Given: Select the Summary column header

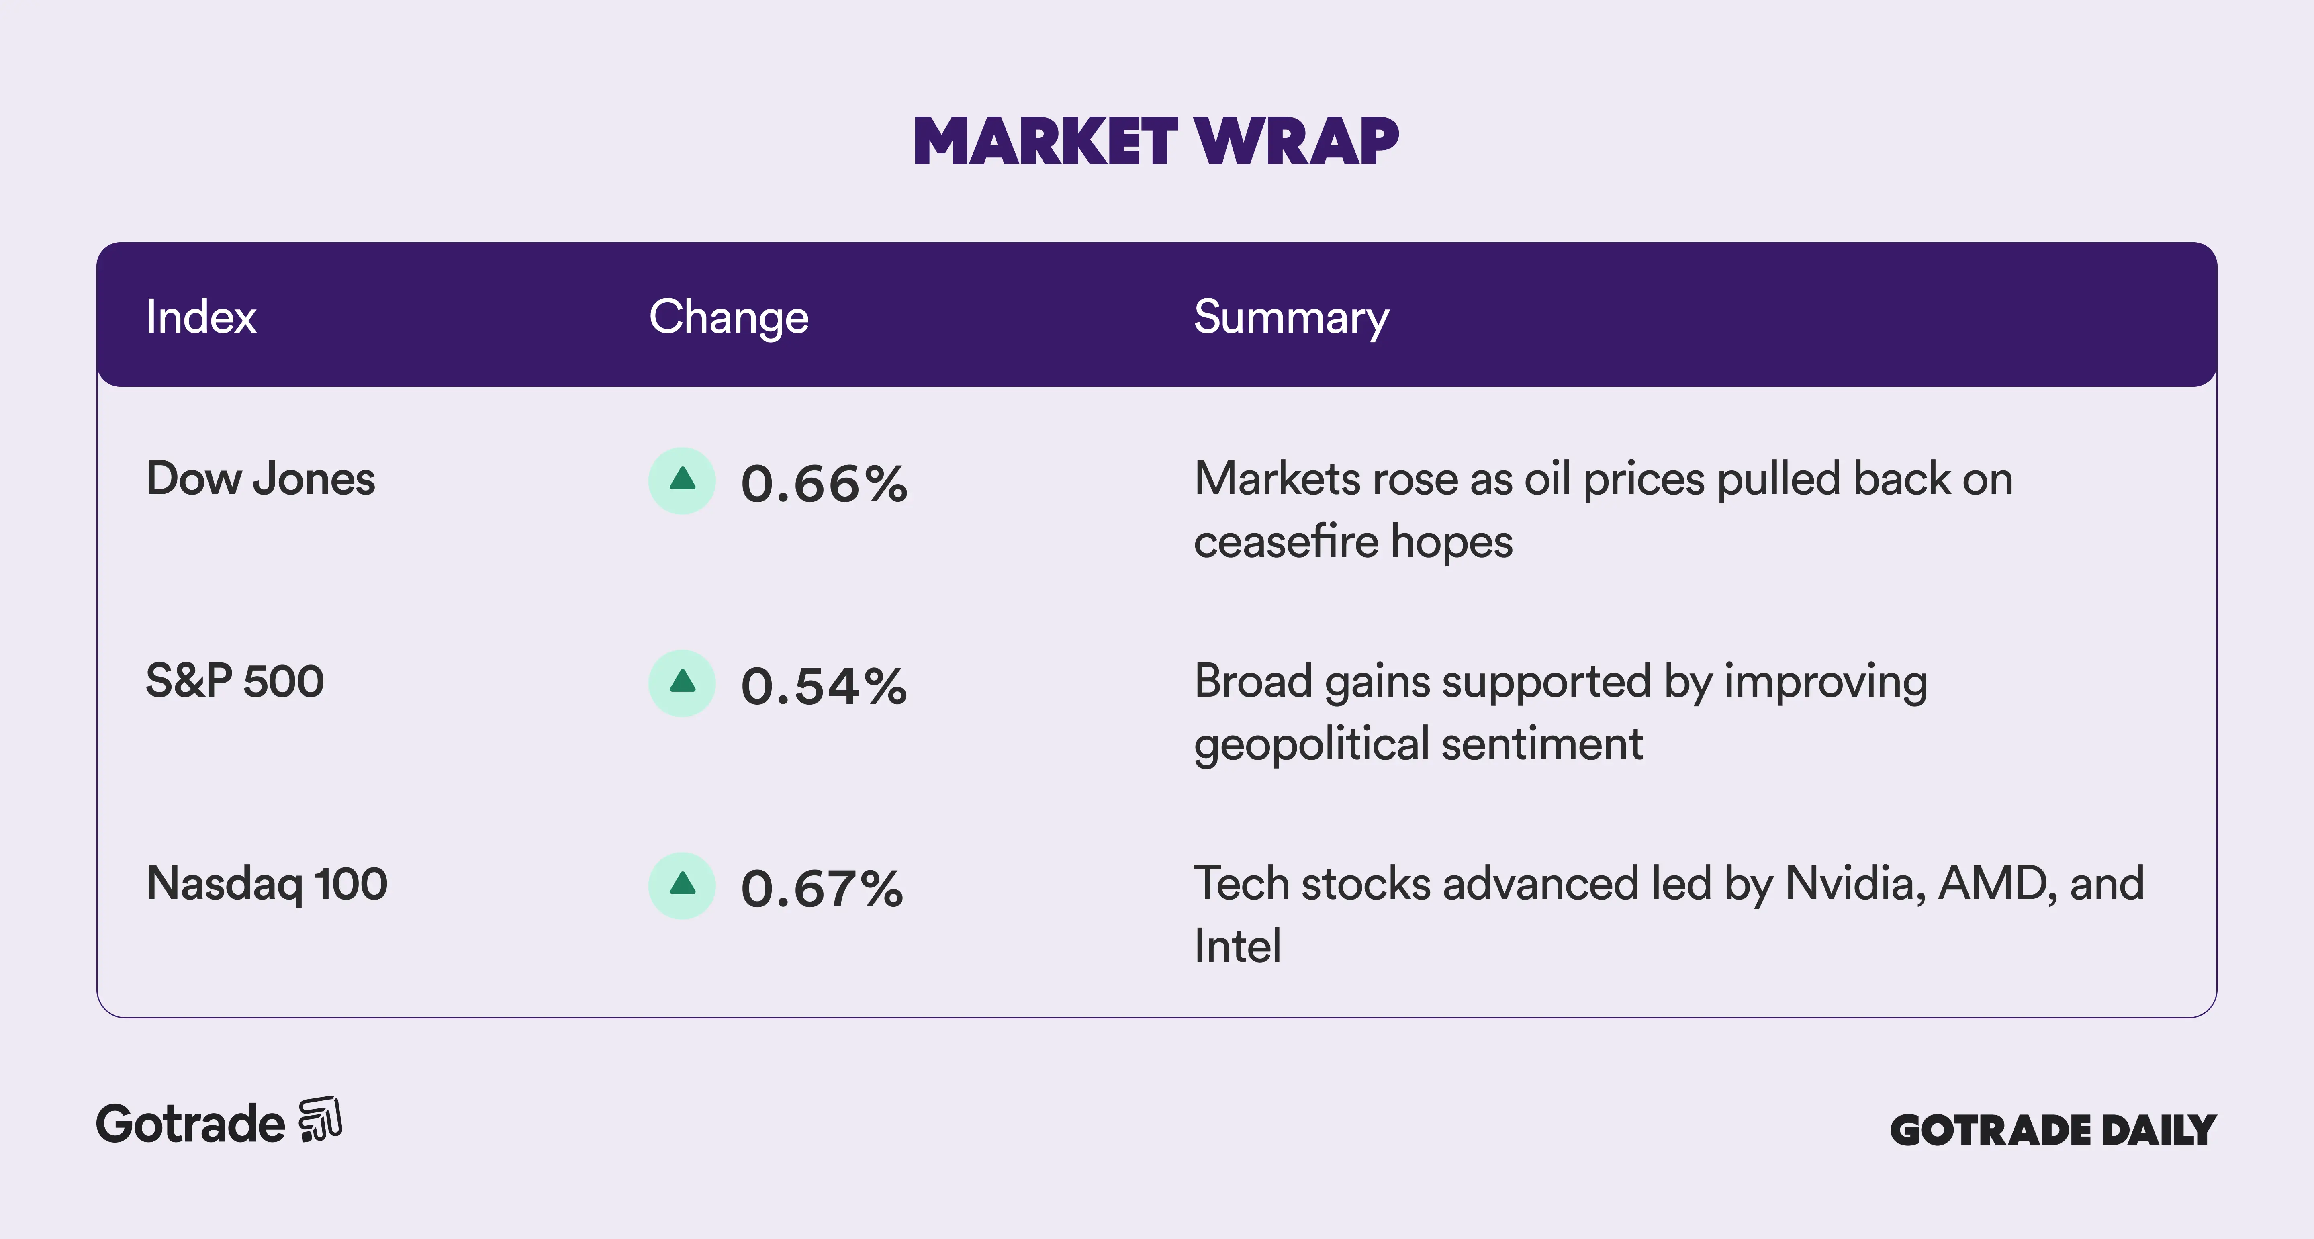Looking at the screenshot, I should tap(1291, 316).
